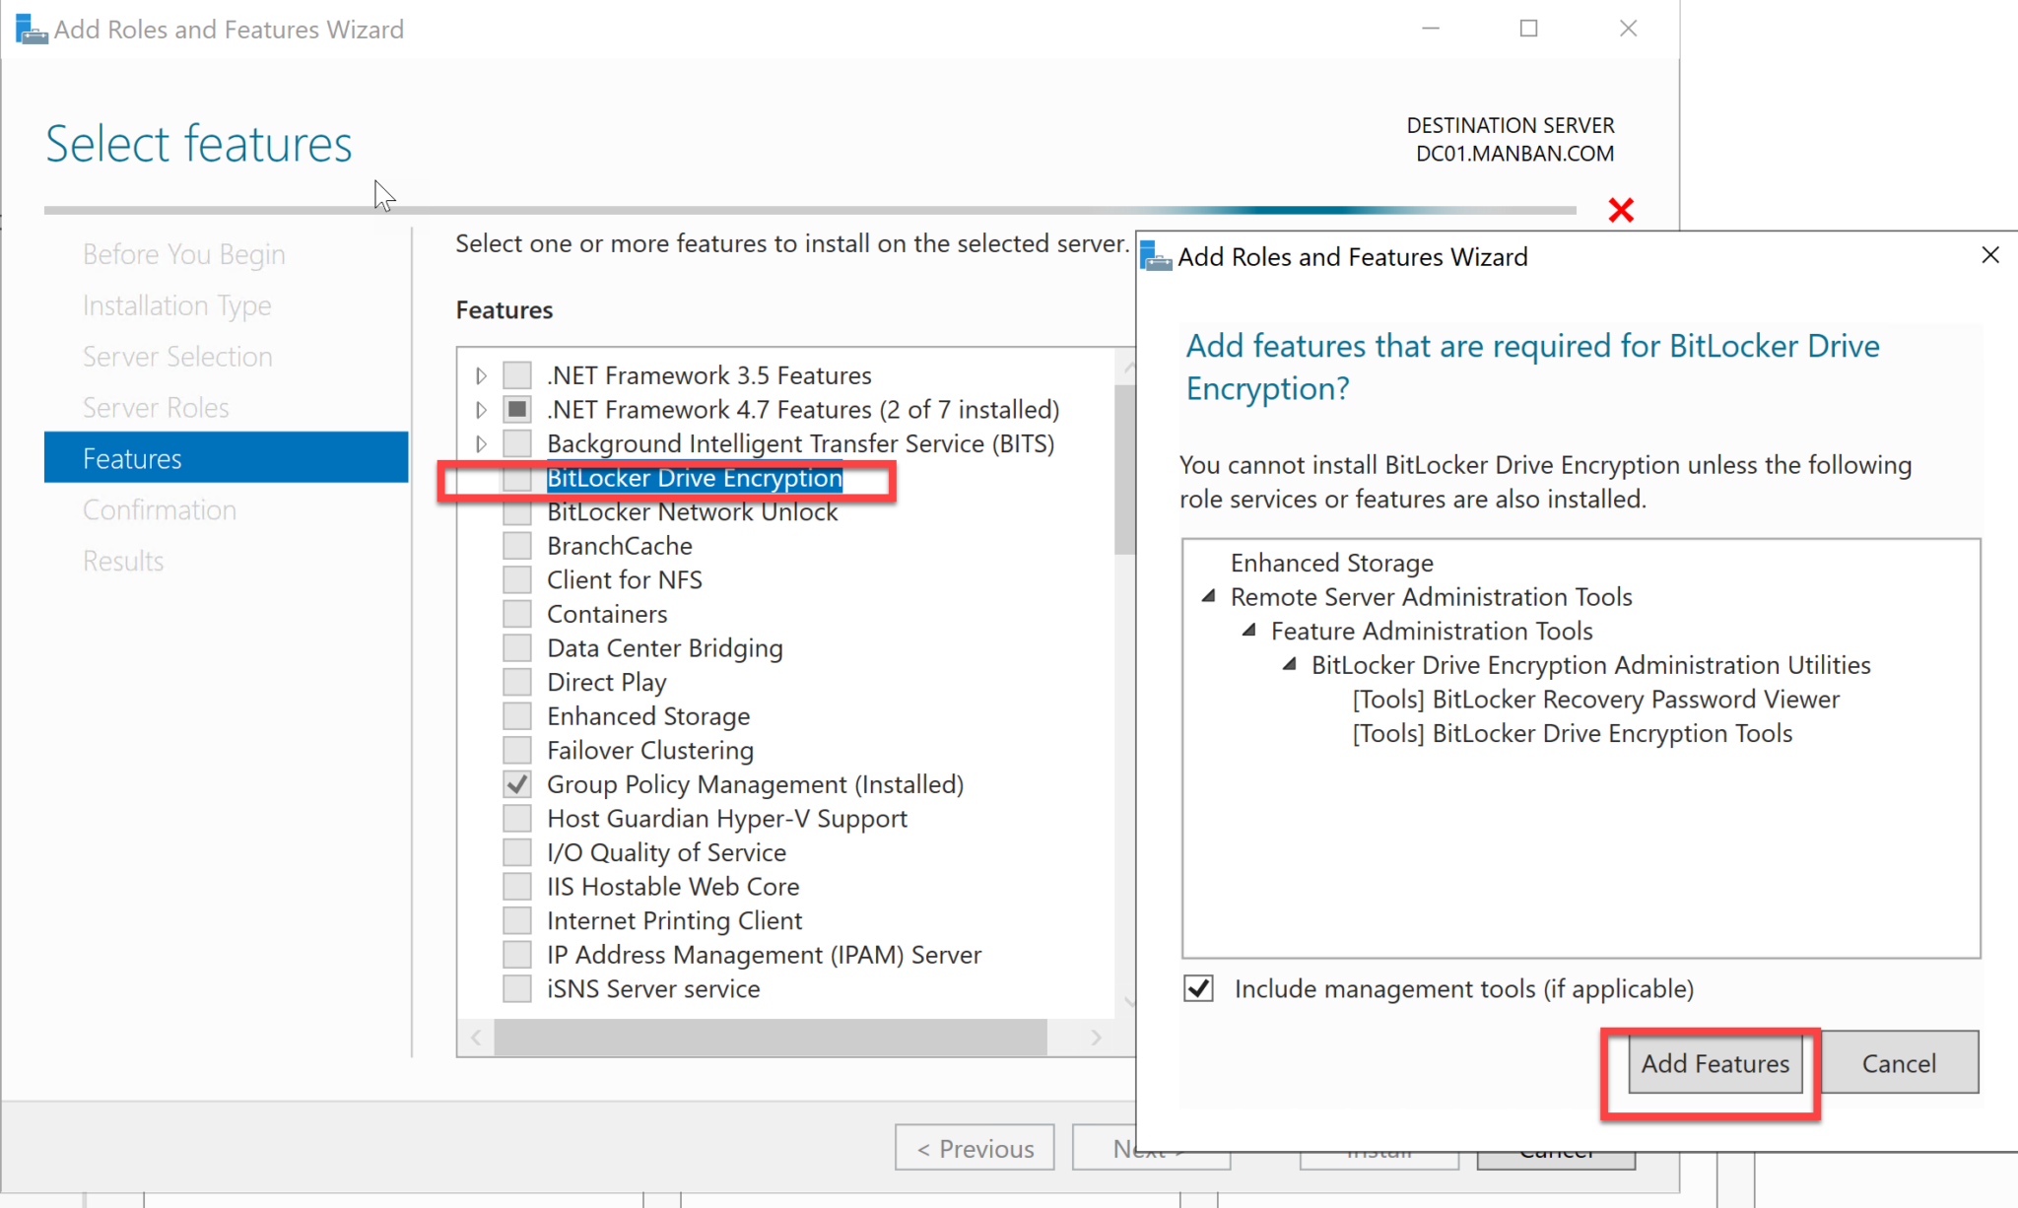2018x1208 pixels.
Task: Click the Previous navigation button
Action: tap(974, 1148)
